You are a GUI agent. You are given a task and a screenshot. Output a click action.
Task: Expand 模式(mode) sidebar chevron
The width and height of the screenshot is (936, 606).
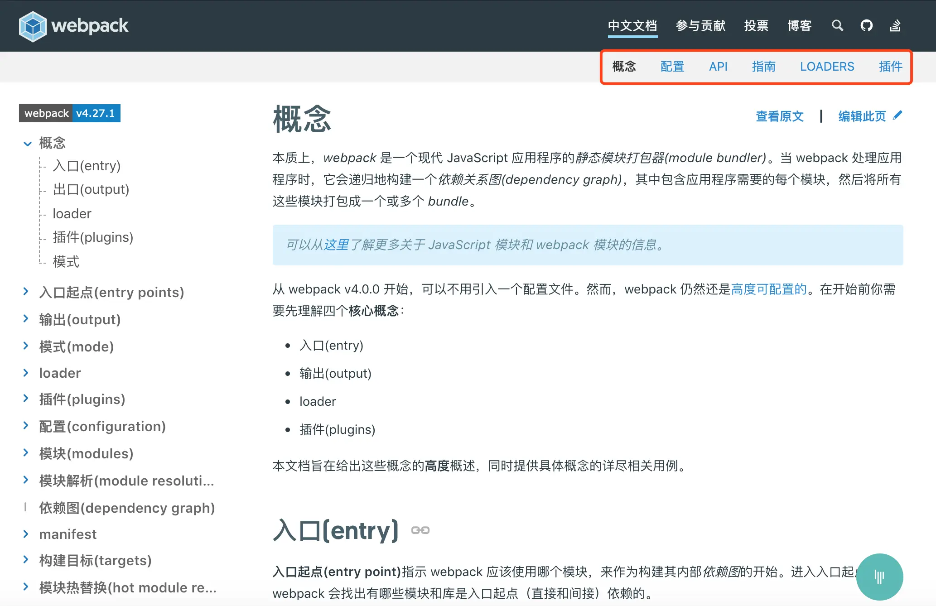point(26,346)
